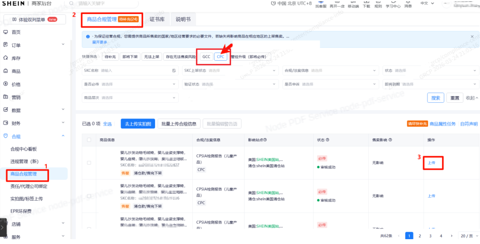Click the clock icon beside 中国 北京 UTC+8
Image resolution: width=480 pixels, height=244 pixels.
point(273,3)
